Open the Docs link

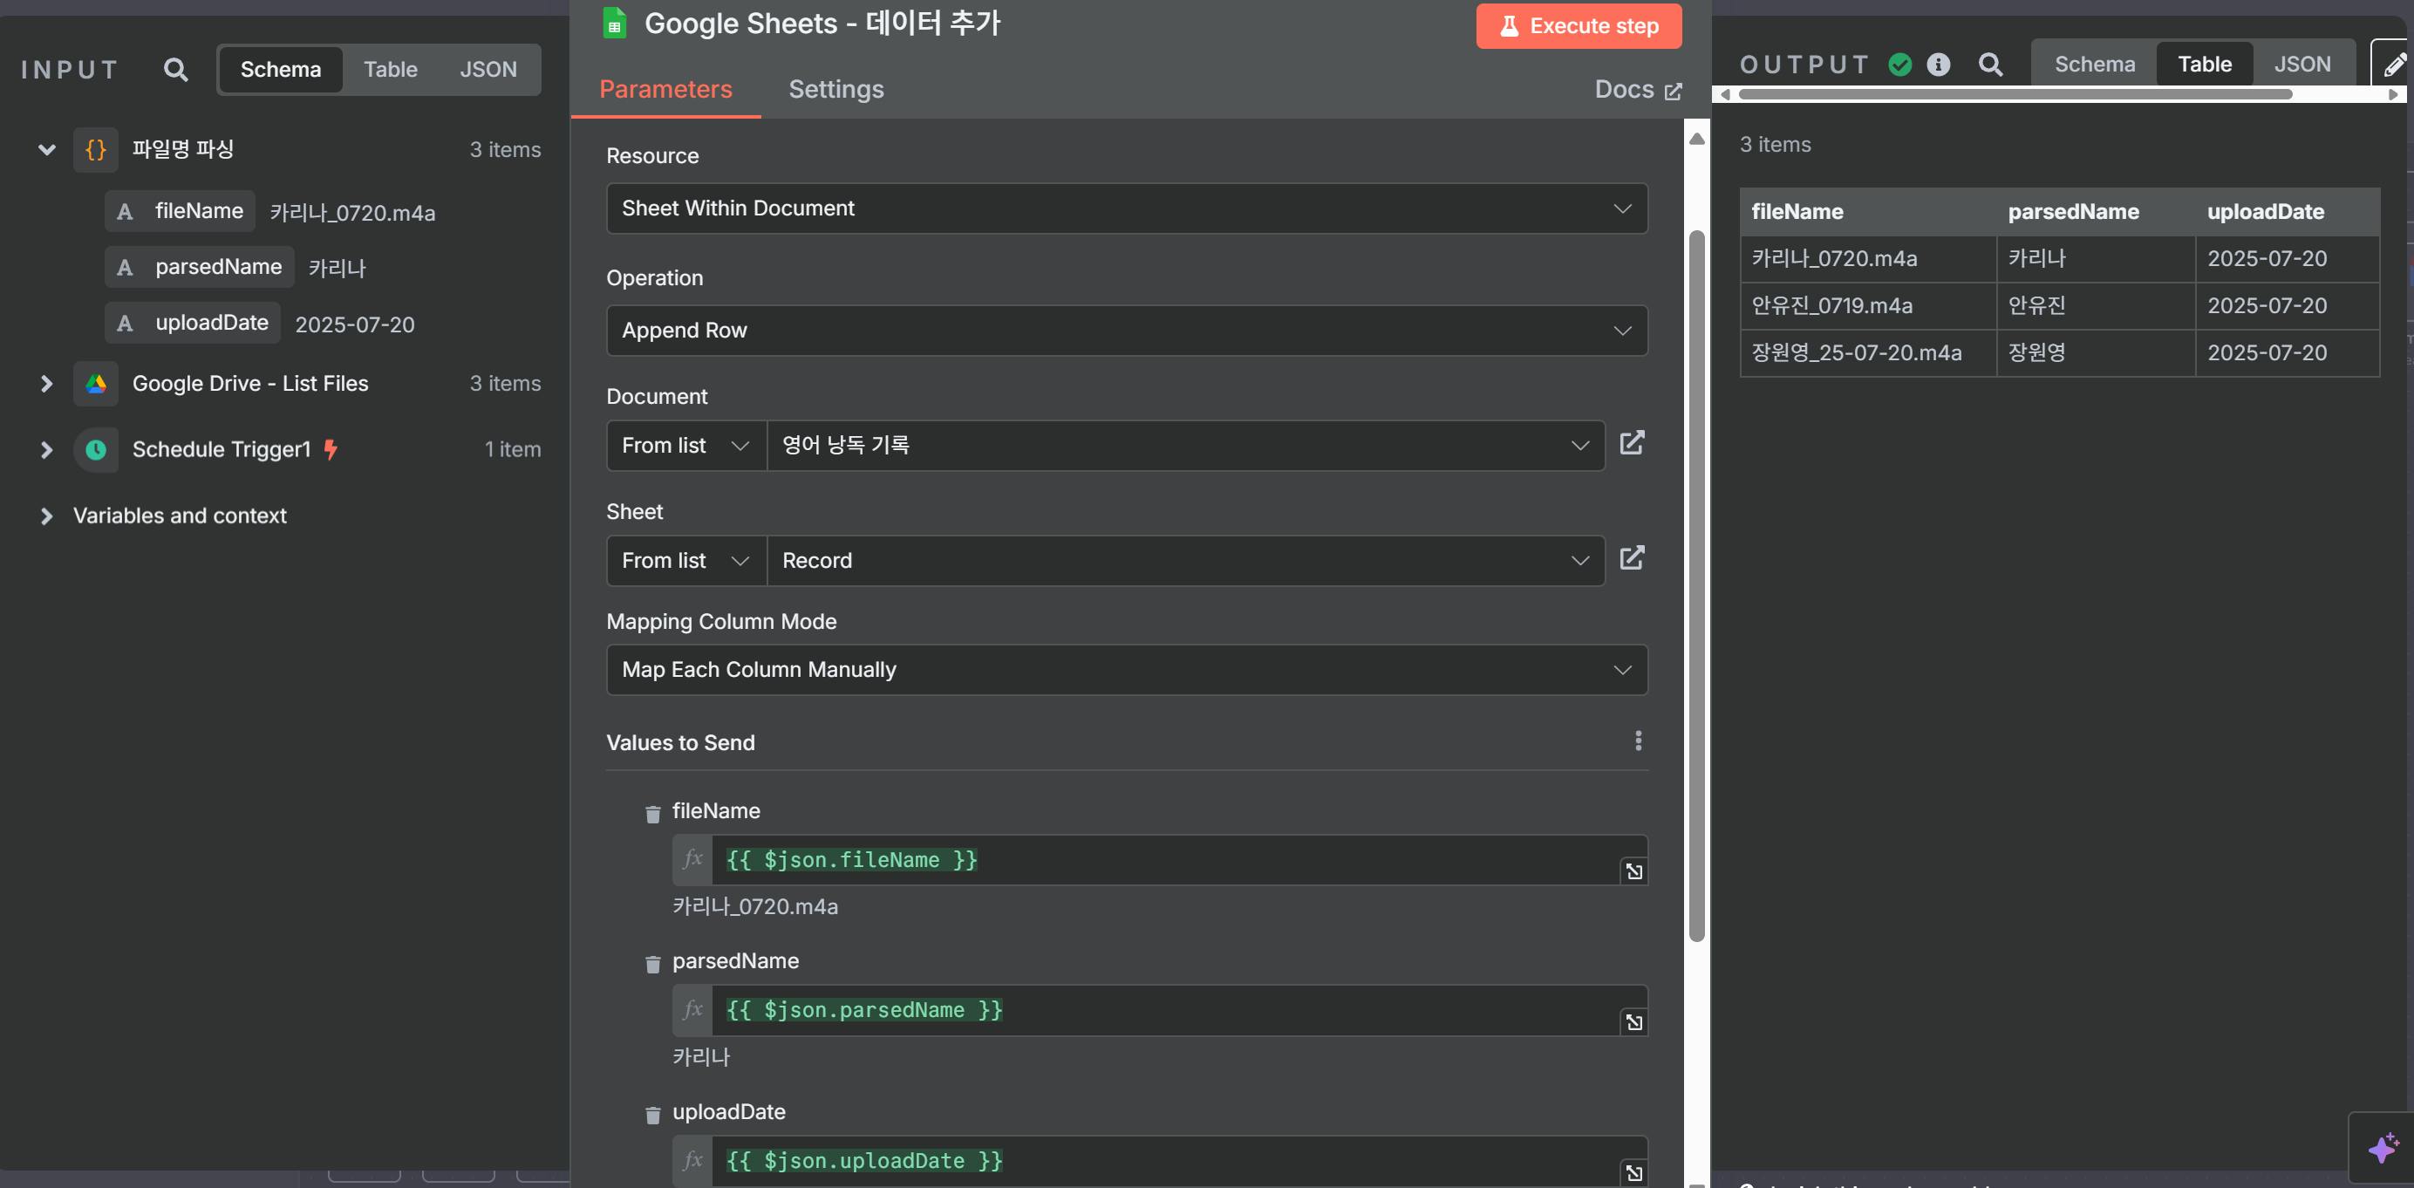[1638, 90]
